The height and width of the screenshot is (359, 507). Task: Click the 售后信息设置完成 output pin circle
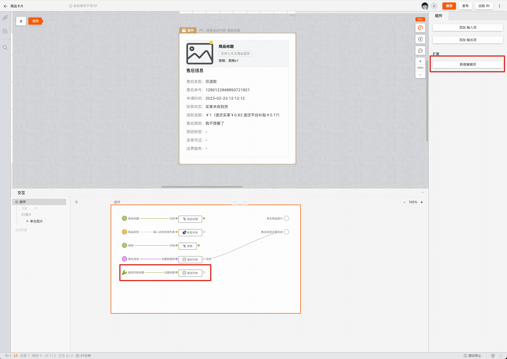(x=286, y=232)
